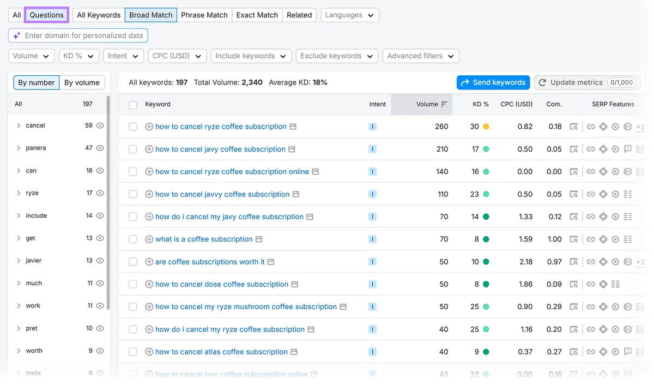This screenshot has height=384, width=654.
Task: Check the box for 'how to cancel ryze coffee subscription online'
Action: coord(133,172)
